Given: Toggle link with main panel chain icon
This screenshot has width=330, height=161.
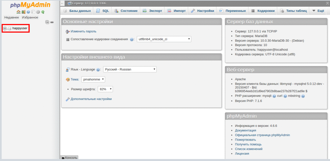Looking at the screenshot, I should [52, 22].
